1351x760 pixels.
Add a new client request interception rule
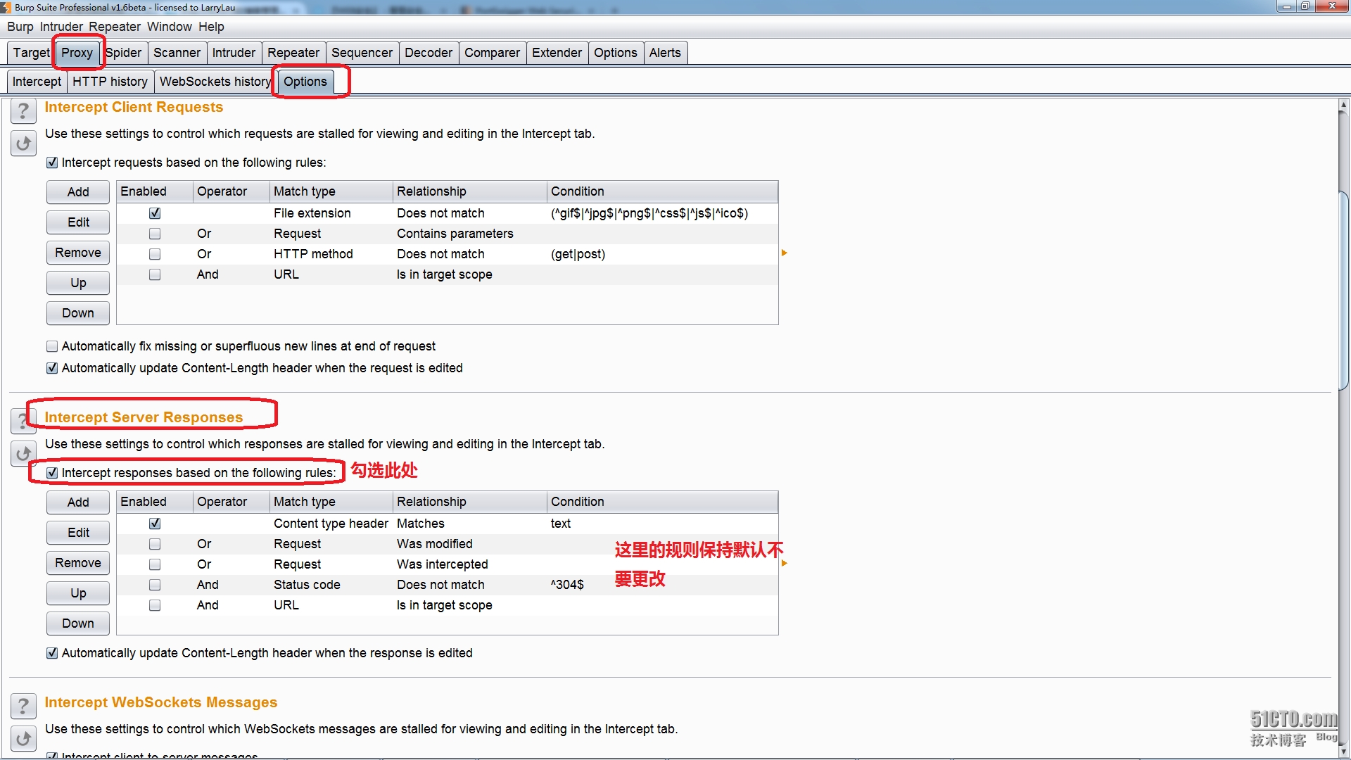tap(78, 192)
